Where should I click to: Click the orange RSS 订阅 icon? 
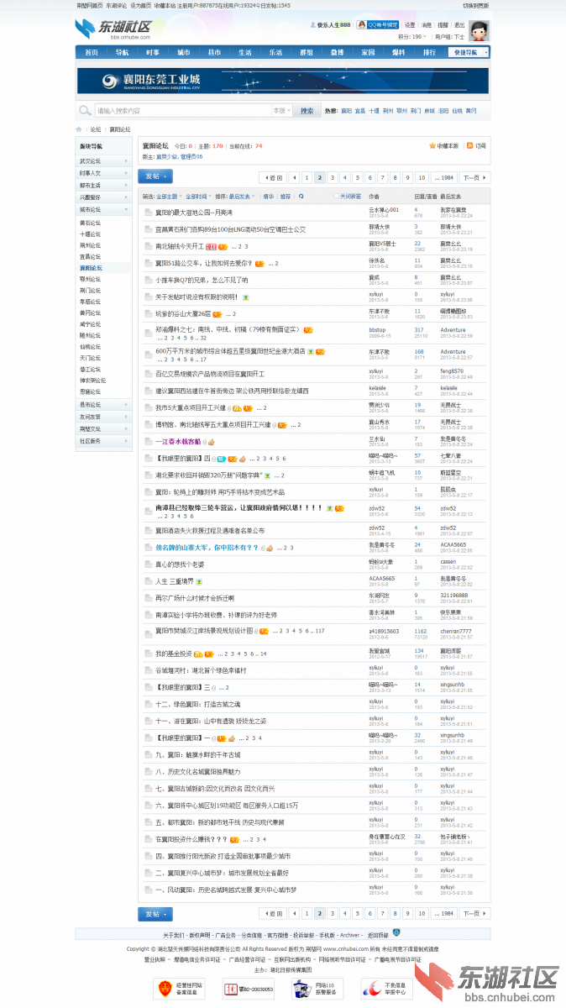point(469,145)
